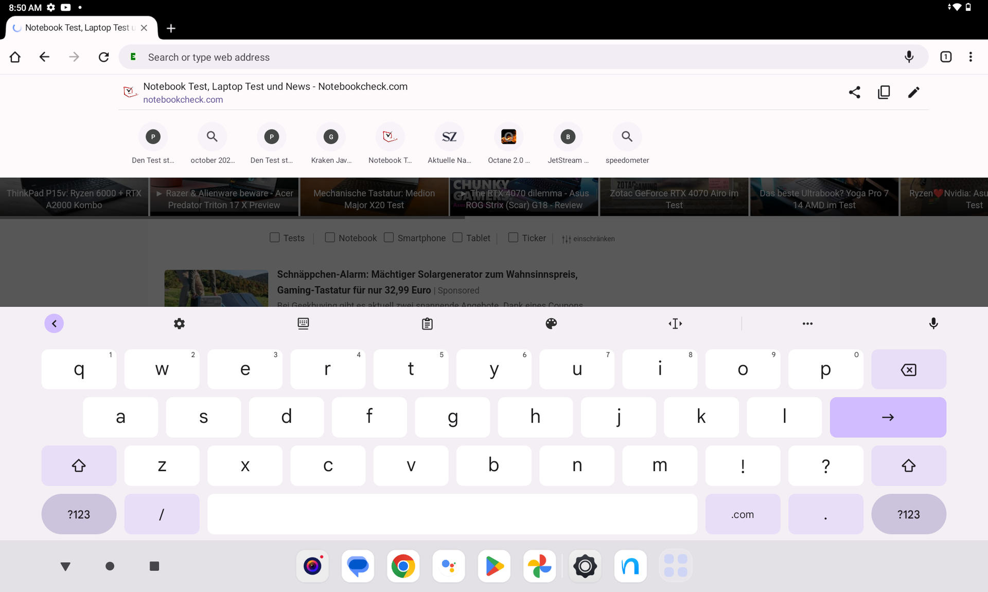Show more keyboard tools ellipsis
988x592 pixels.
(x=807, y=324)
